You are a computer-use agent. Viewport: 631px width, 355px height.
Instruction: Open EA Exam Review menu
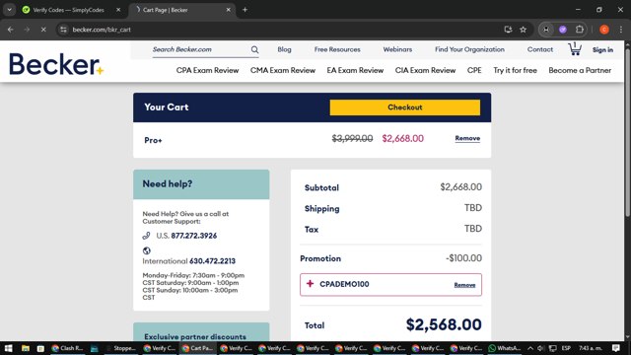355,70
